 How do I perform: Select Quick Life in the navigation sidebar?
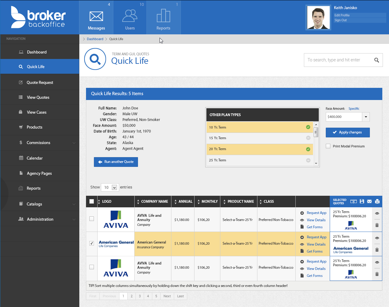coord(40,67)
